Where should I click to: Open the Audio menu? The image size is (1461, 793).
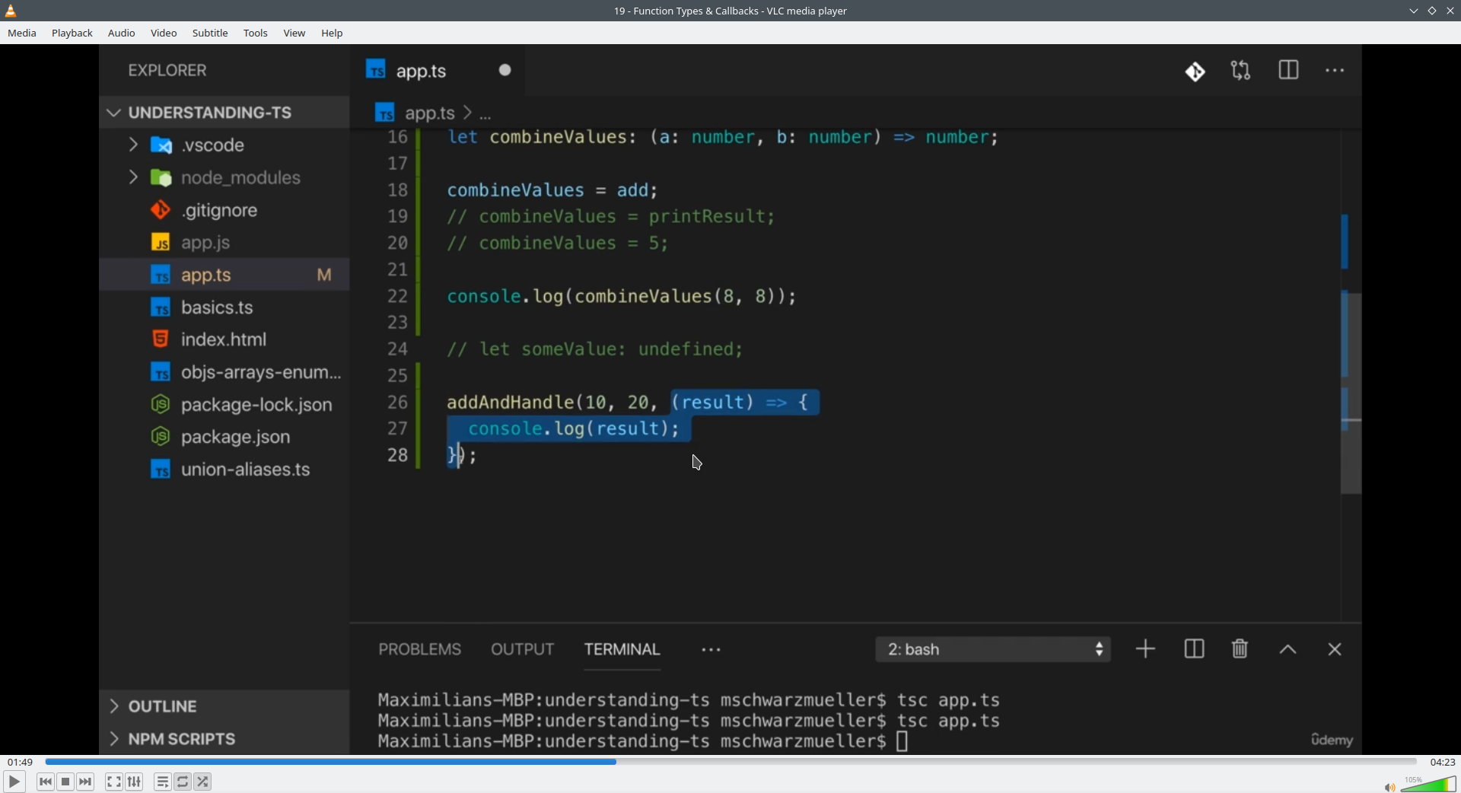coord(122,33)
